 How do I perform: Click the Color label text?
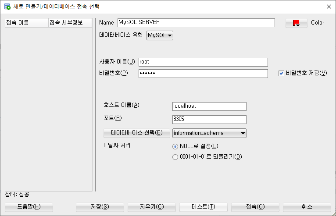(318, 22)
